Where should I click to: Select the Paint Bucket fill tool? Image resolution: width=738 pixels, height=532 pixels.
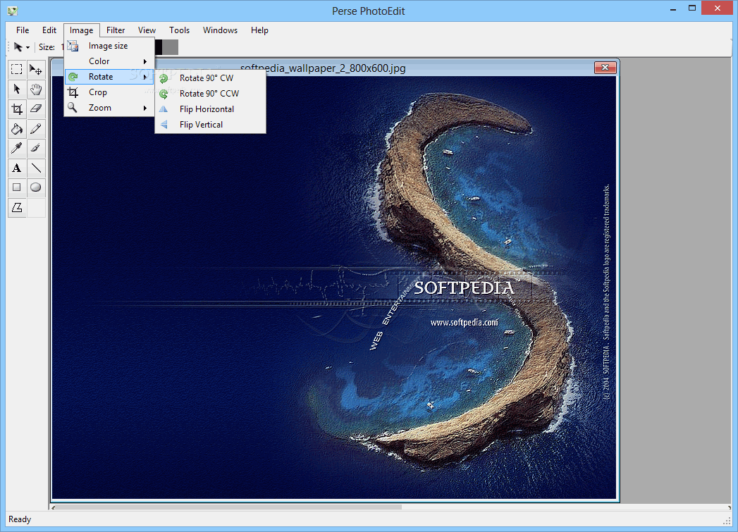(17, 129)
